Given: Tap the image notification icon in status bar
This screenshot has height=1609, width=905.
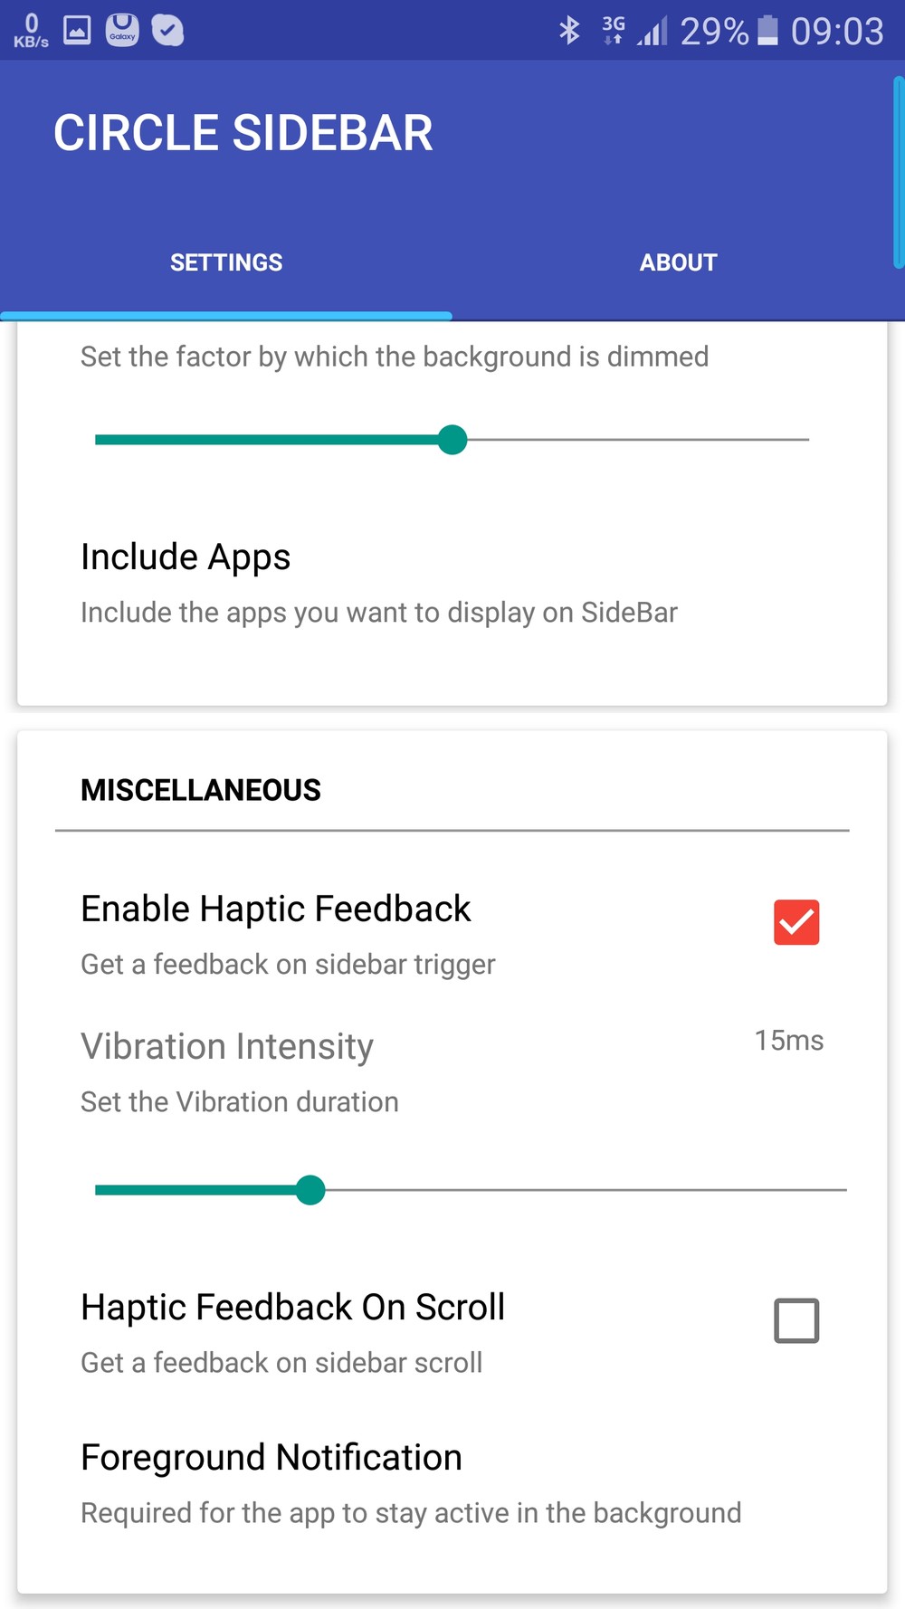Looking at the screenshot, I should pyautogui.click(x=77, y=31).
